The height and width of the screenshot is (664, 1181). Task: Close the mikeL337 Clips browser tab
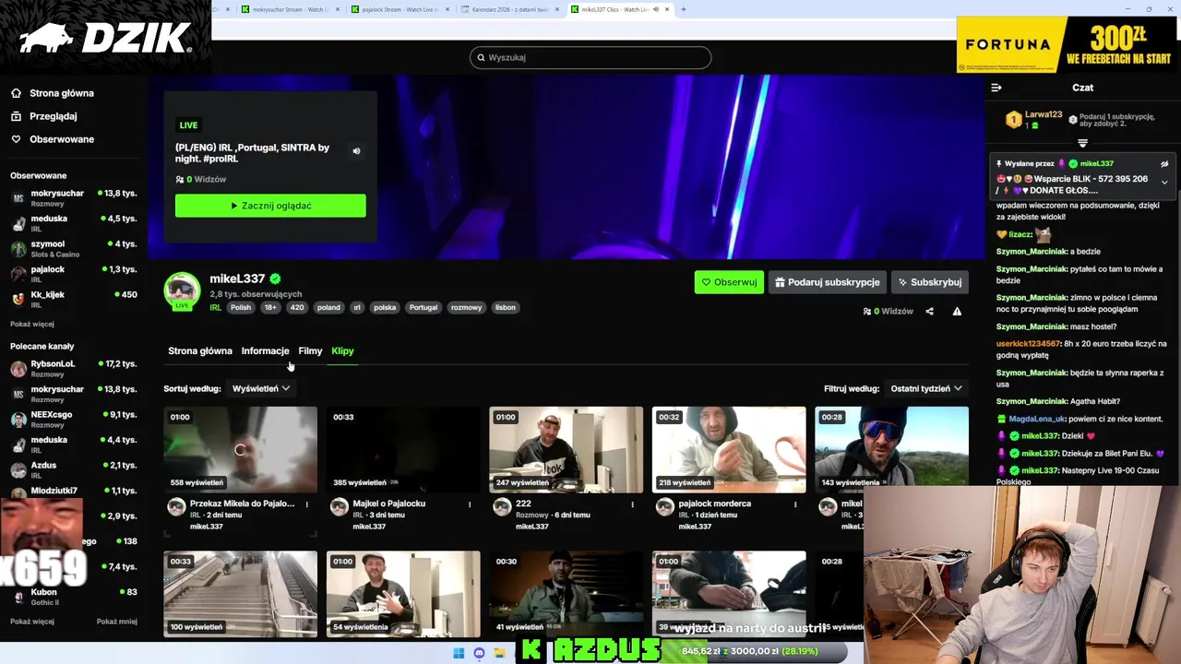[668, 9]
